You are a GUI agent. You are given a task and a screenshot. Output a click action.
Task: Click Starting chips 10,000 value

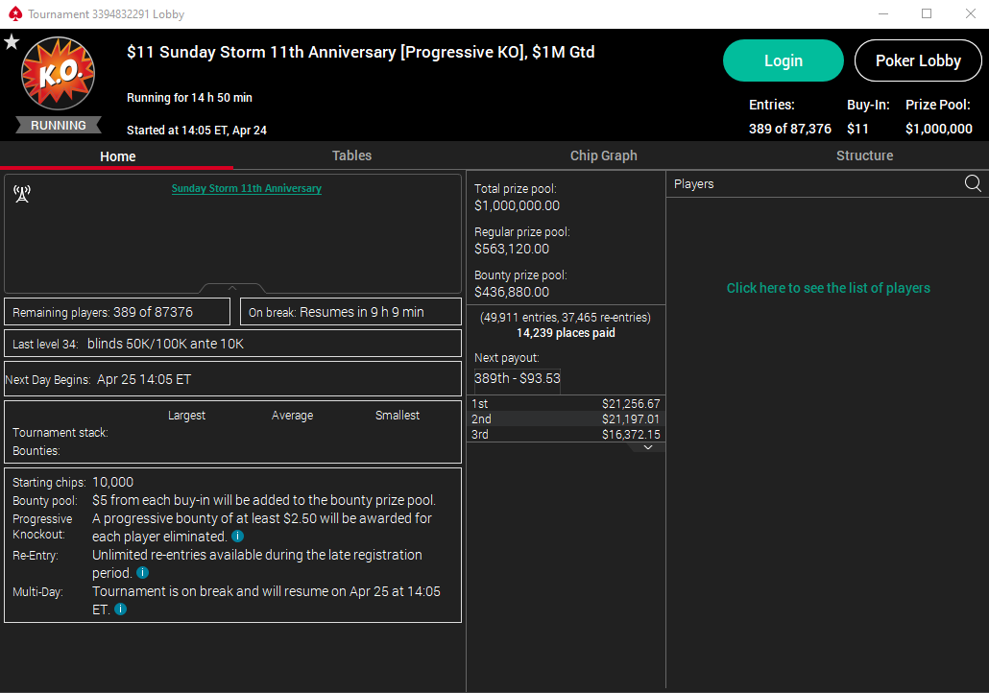click(x=113, y=482)
